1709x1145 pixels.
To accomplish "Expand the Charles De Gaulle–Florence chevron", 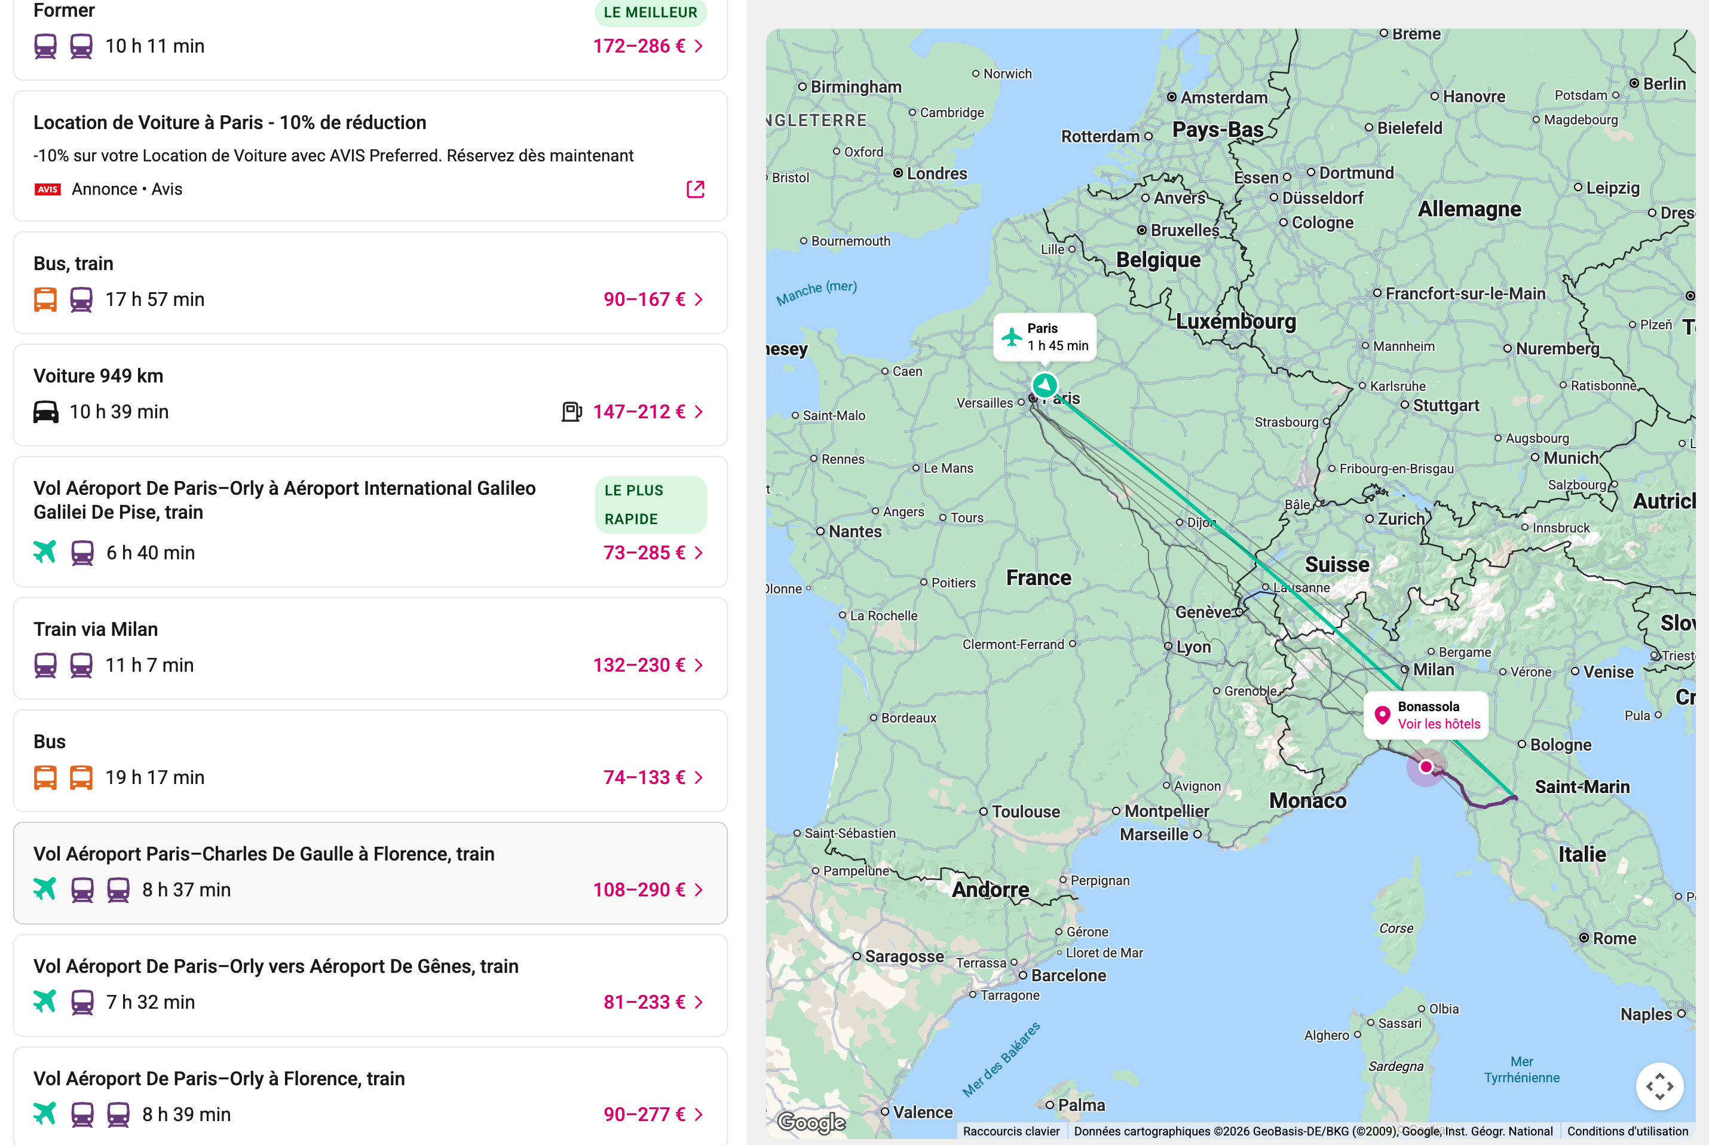I will tap(699, 890).
